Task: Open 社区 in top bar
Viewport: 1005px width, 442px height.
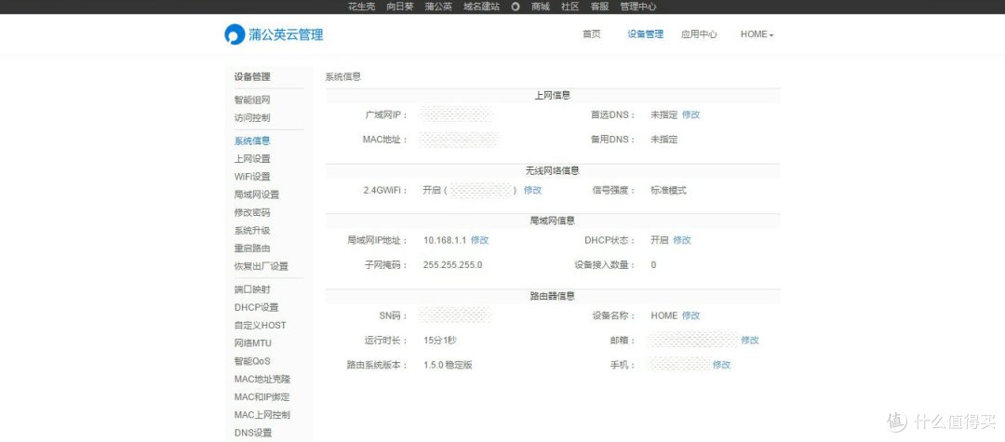Action: tap(569, 7)
